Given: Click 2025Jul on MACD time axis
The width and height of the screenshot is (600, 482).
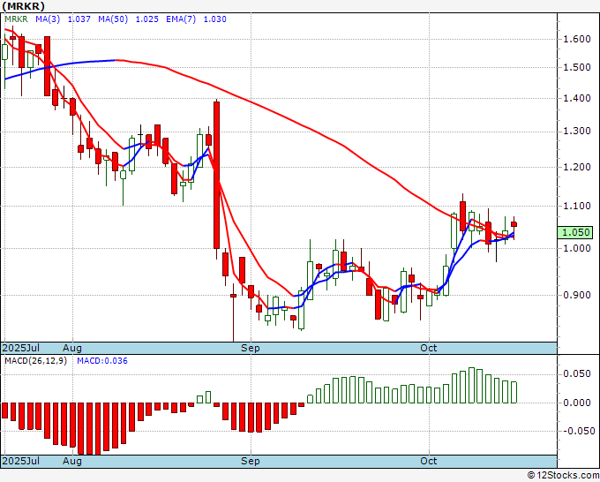Looking at the screenshot, I should tap(21, 461).
